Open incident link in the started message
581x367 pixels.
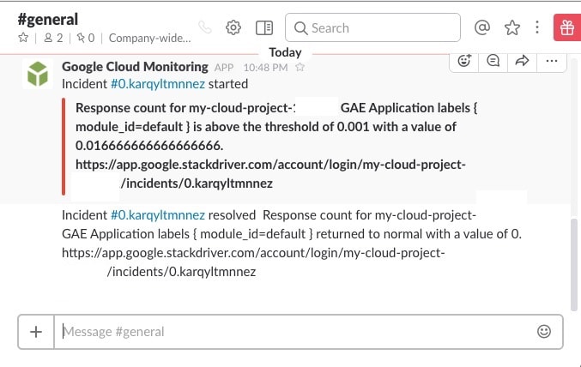(x=158, y=84)
